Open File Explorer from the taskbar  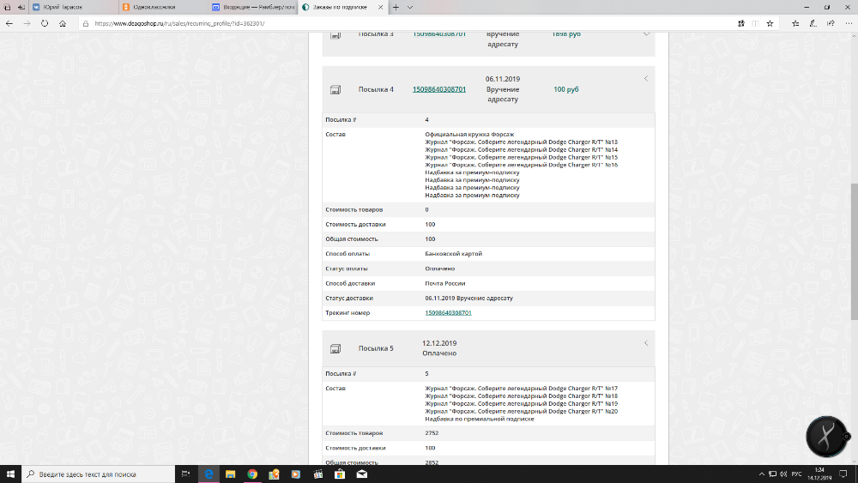[230, 474]
